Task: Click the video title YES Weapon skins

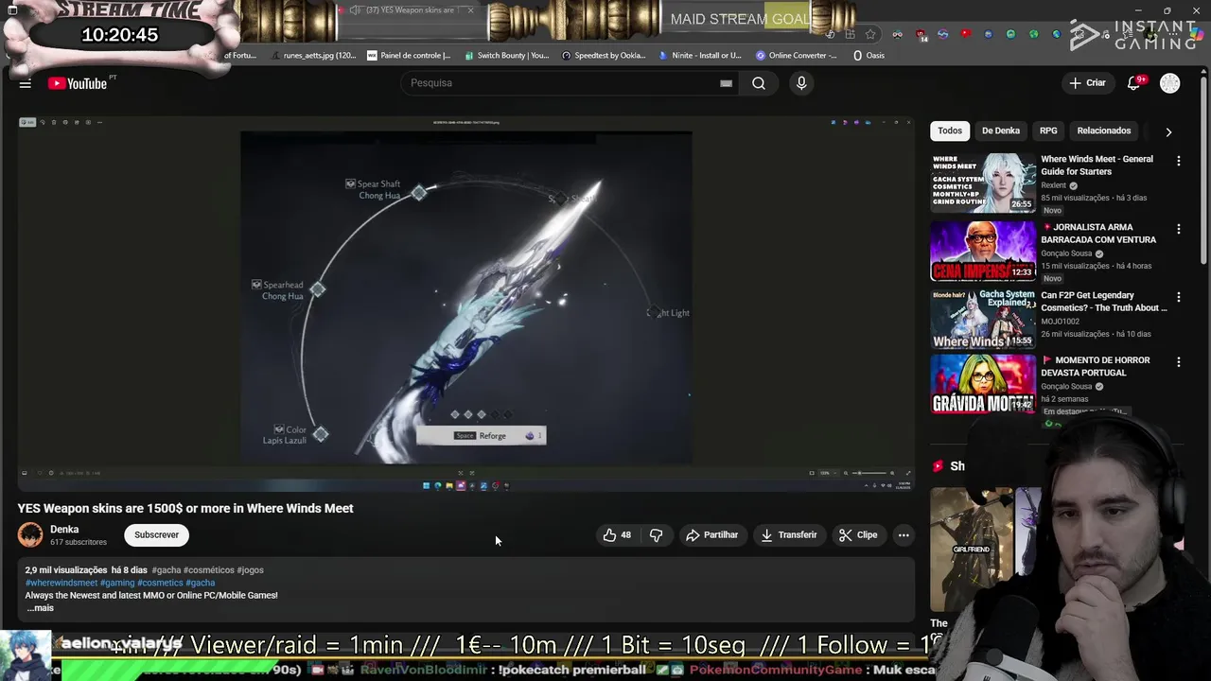Action: [185, 509]
